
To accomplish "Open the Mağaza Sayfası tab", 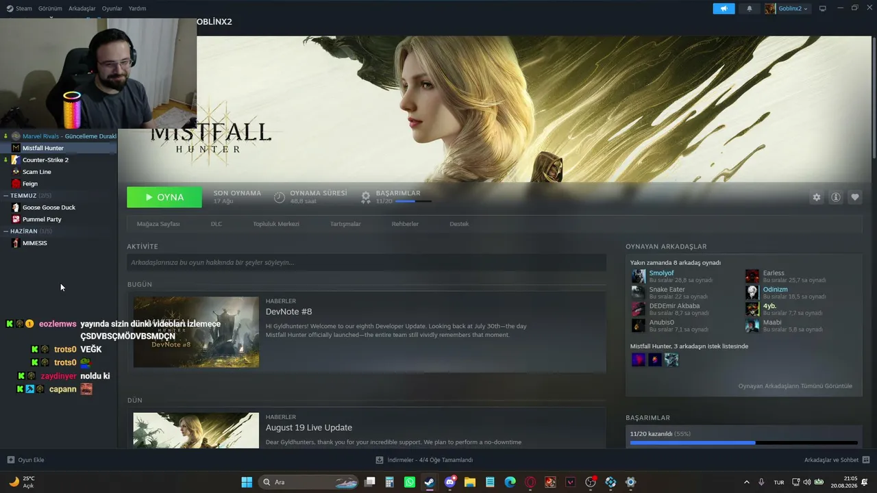I will click(158, 224).
